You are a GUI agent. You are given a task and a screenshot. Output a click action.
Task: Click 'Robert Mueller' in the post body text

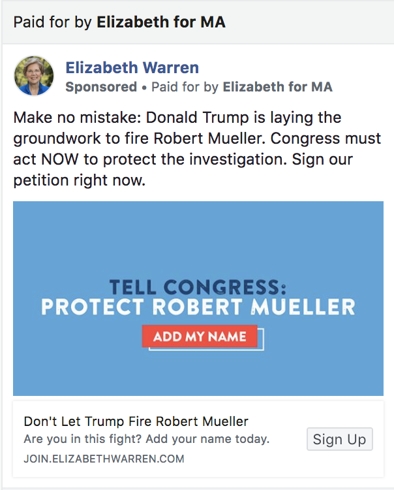209,139
